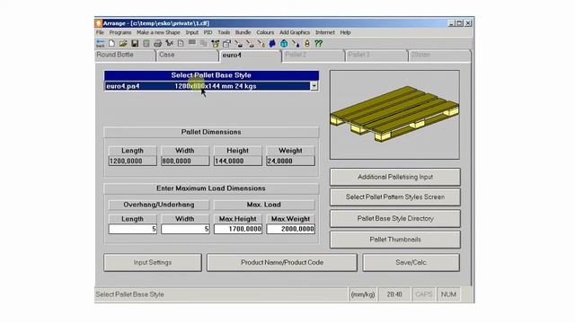The width and height of the screenshot is (575, 323).
Task: Click the overhang Width input field
Action: point(185,229)
